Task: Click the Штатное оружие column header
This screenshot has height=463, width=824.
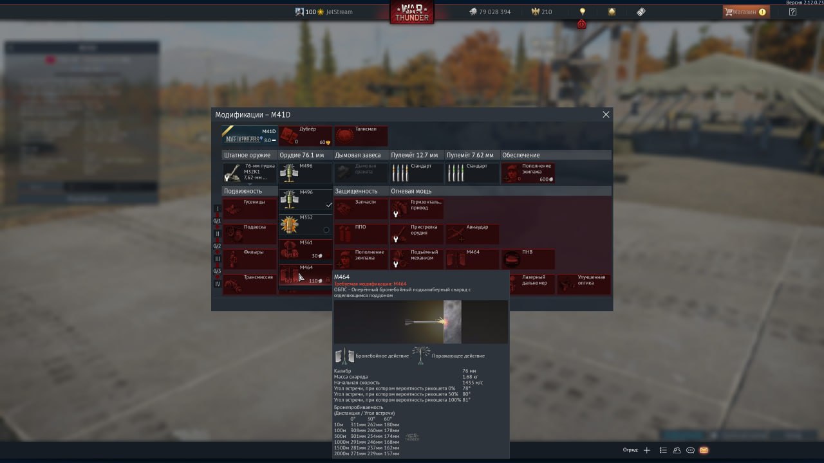Action: click(x=250, y=155)
